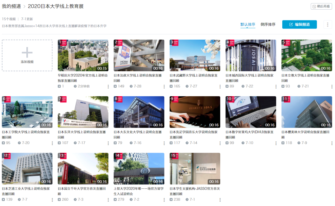This screenshot has width=335, height=206.
Task: Play video 3 cherry blossom campus thumbnail
Action: click(195, 55)
